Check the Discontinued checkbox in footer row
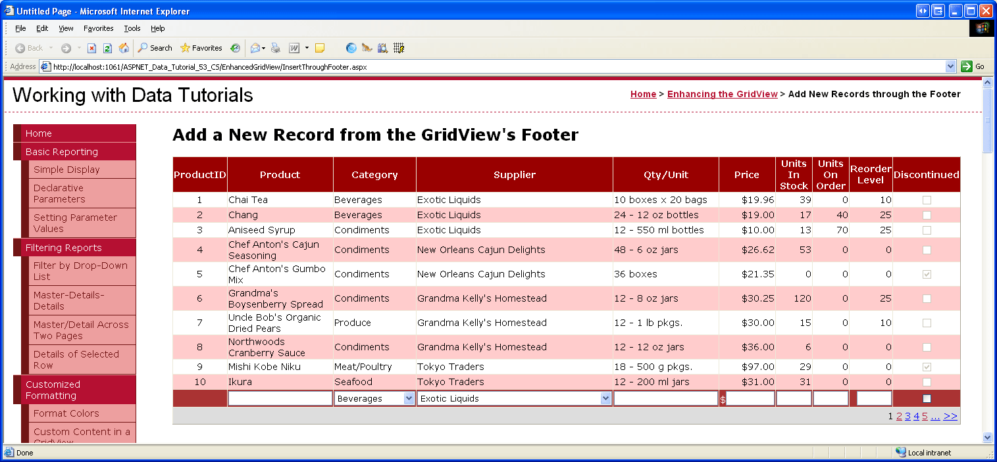 coord(927,398)
